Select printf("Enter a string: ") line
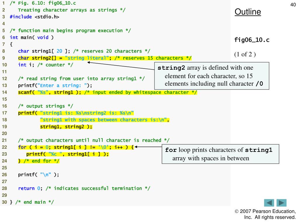299x224 pixels. tap(55, 85)
